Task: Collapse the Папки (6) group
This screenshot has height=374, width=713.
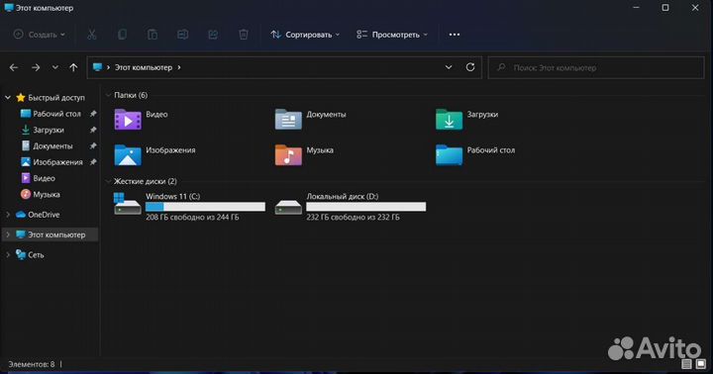Action: (x=108, y=95)
